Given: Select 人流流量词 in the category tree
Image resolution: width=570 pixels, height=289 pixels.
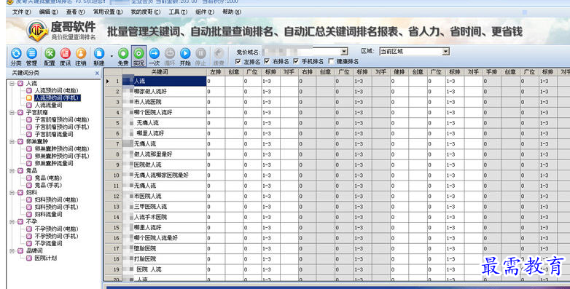Looking at the screenshot, I should pos(48,105).
